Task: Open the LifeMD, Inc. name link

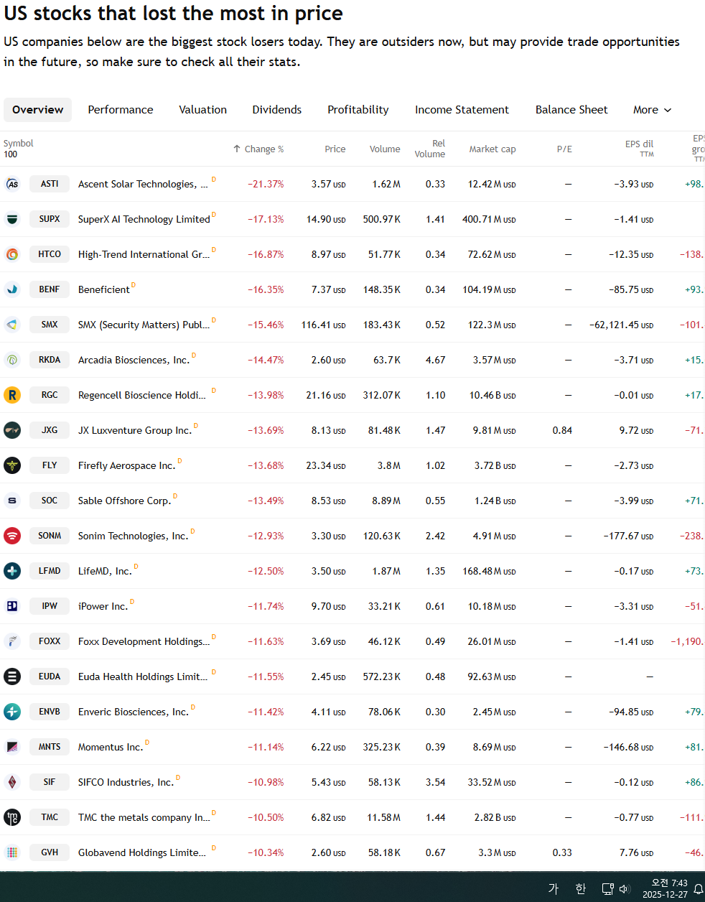Action: (105, 571)
